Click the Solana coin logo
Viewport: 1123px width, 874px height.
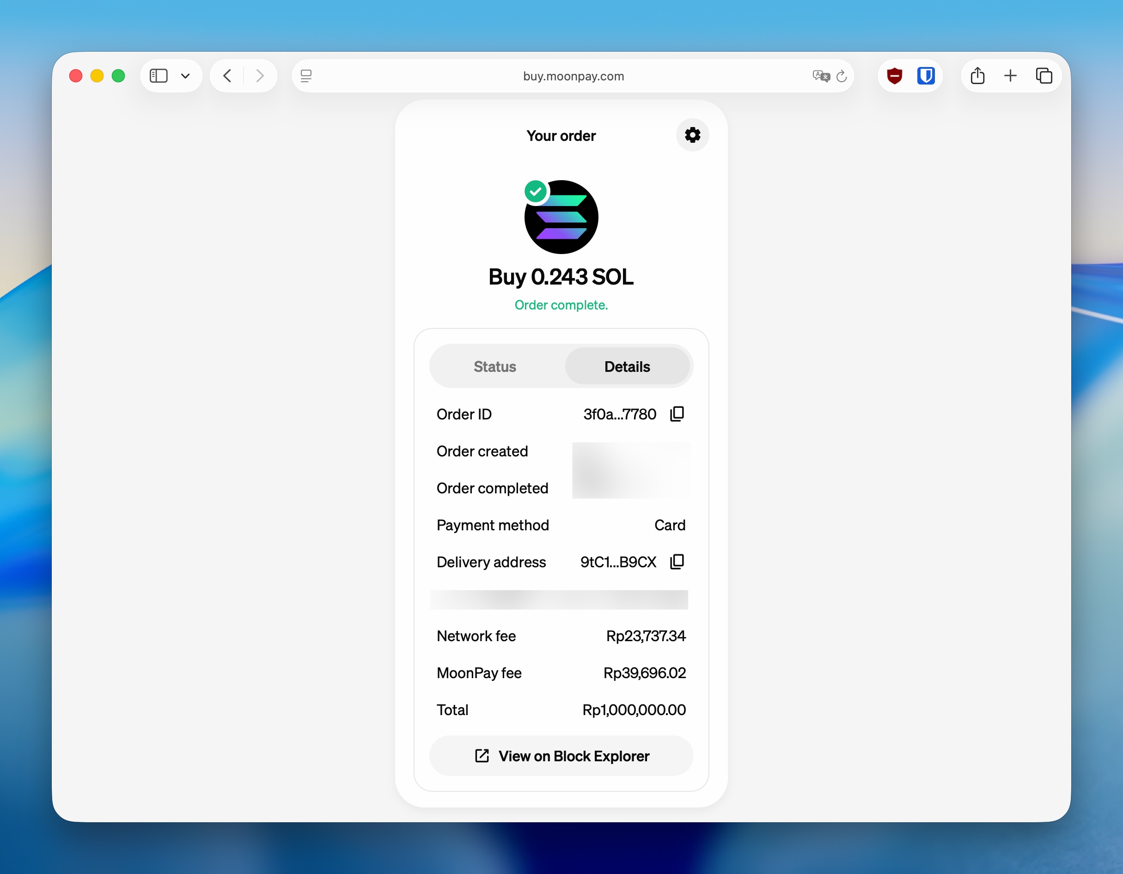tap(561, 217)
